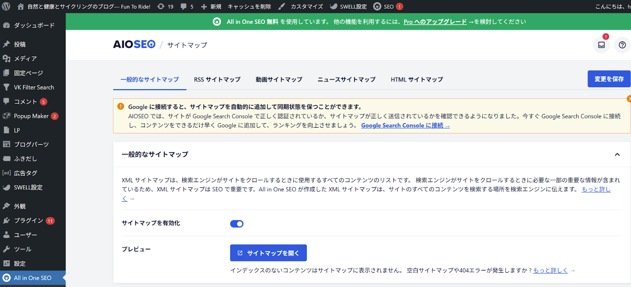Open updates icon showing 19
This screenshot has height=287, width=631.
165,6
